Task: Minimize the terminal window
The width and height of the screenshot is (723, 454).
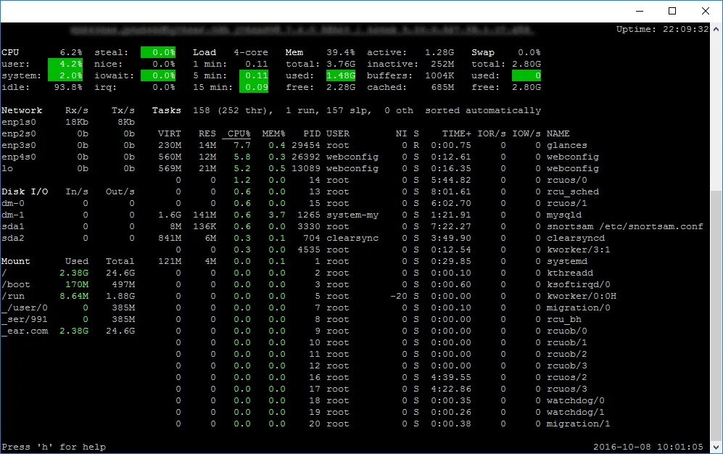Action: [x=640, y=11]
